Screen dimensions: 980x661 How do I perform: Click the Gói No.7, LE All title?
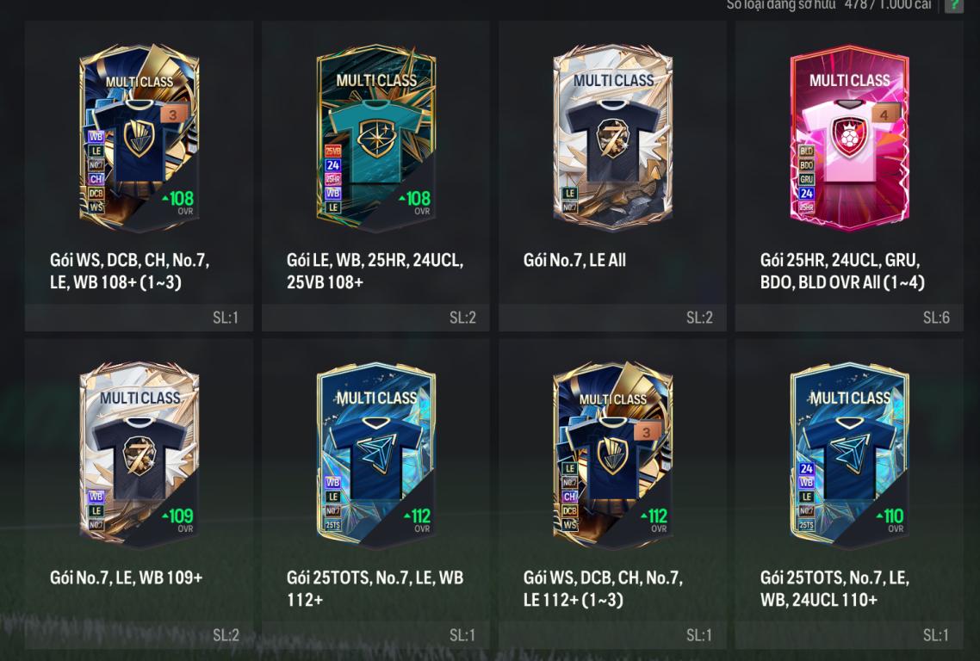[574, 261]
